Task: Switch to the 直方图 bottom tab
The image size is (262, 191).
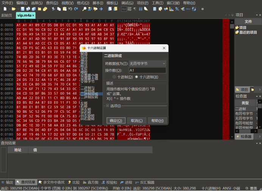Action: click(90, 182)
